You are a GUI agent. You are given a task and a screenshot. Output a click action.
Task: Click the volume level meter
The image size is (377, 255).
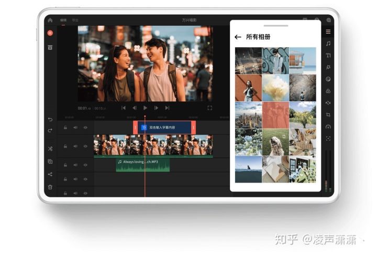(328, 171)
